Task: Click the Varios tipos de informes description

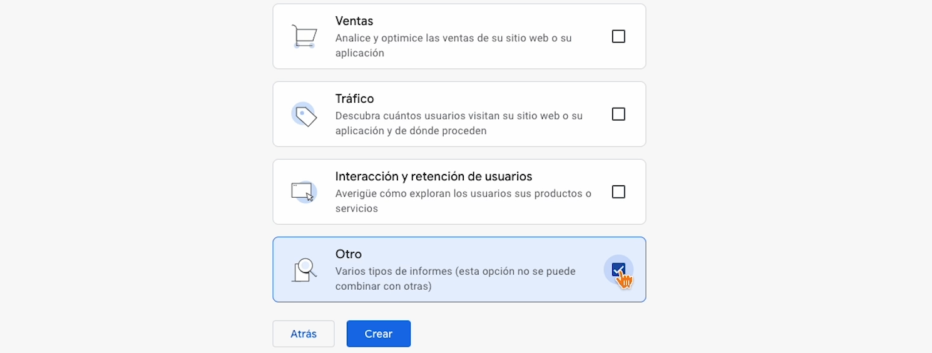Action: click(455, 279)
